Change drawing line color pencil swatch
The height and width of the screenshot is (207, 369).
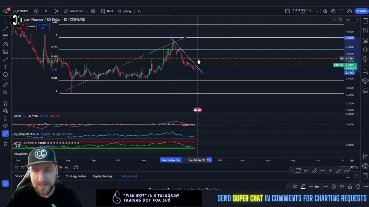[303, 187]
